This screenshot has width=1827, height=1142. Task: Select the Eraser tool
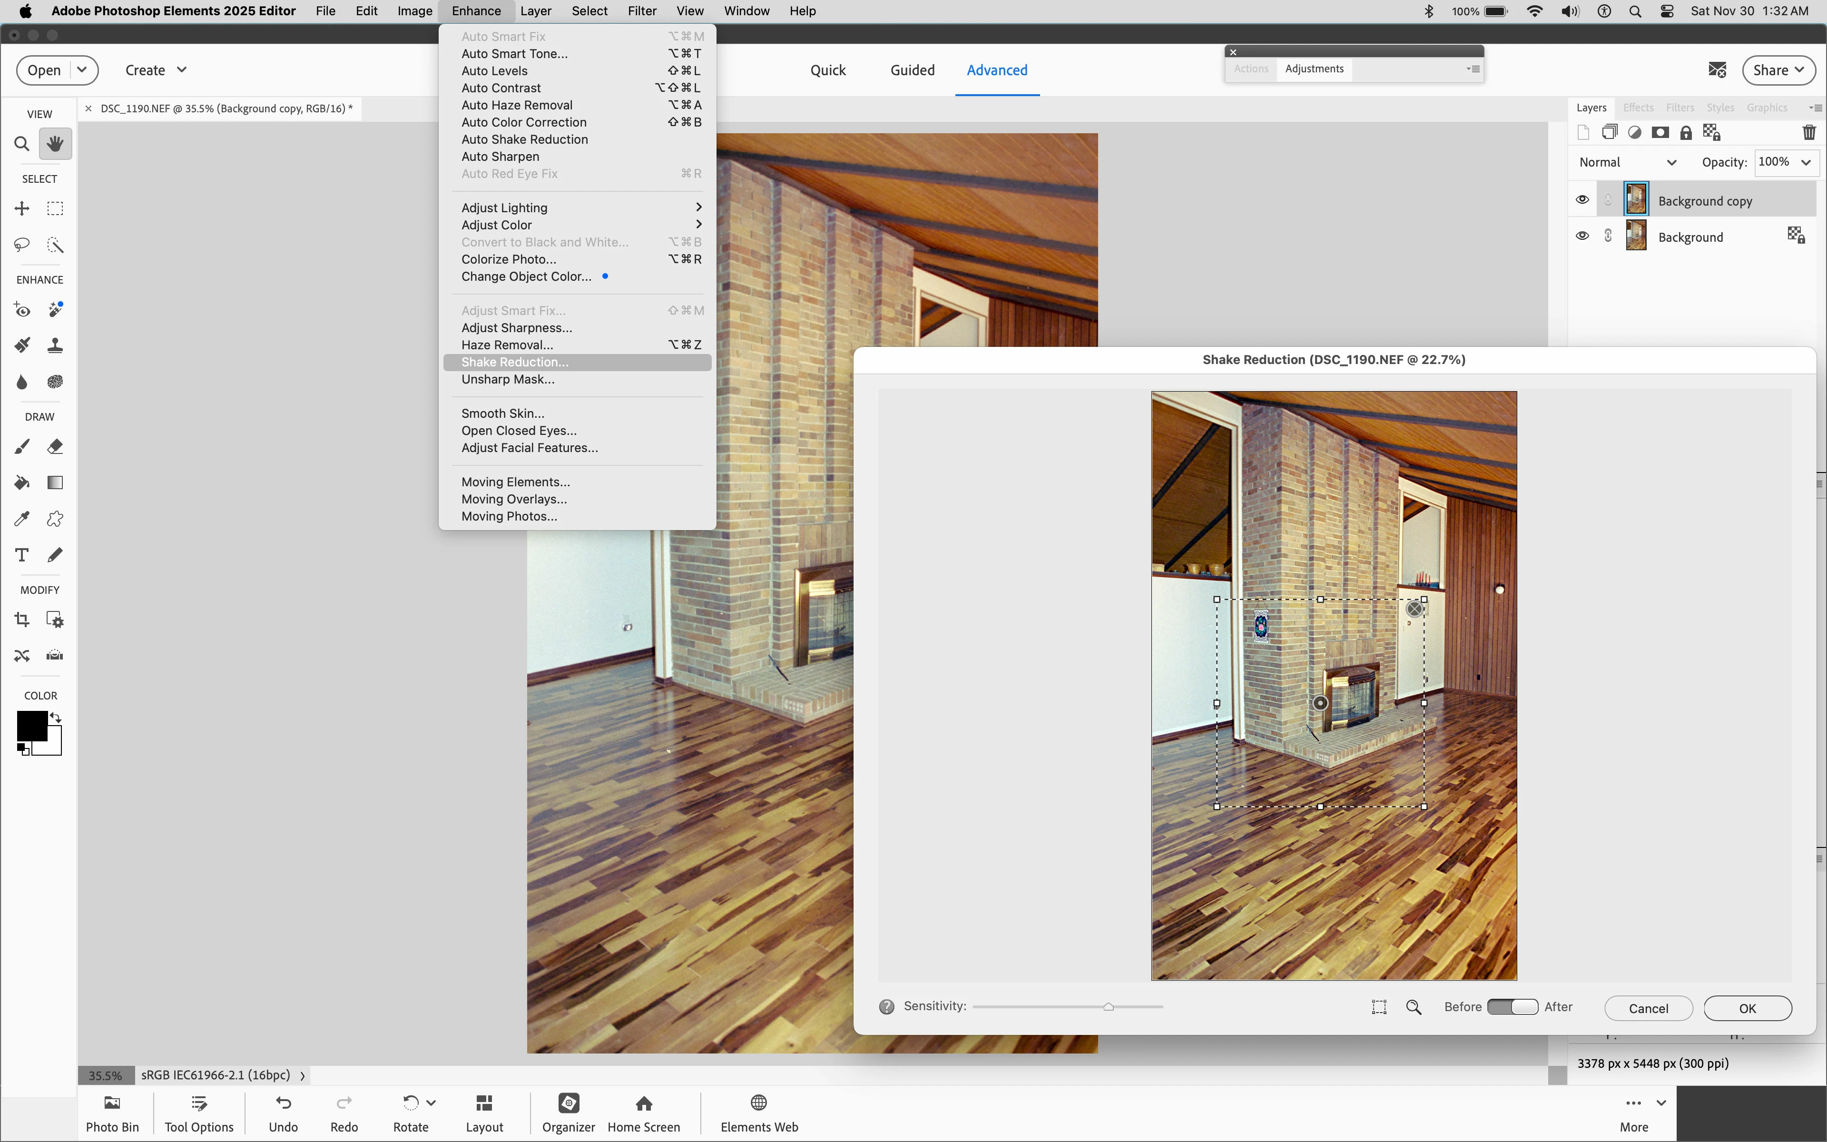click(55, 446)
